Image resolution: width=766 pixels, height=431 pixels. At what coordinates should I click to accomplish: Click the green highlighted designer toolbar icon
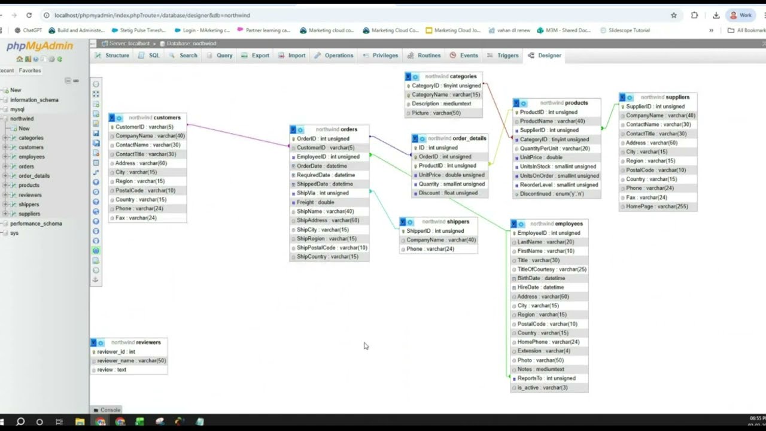click(96, 250)
